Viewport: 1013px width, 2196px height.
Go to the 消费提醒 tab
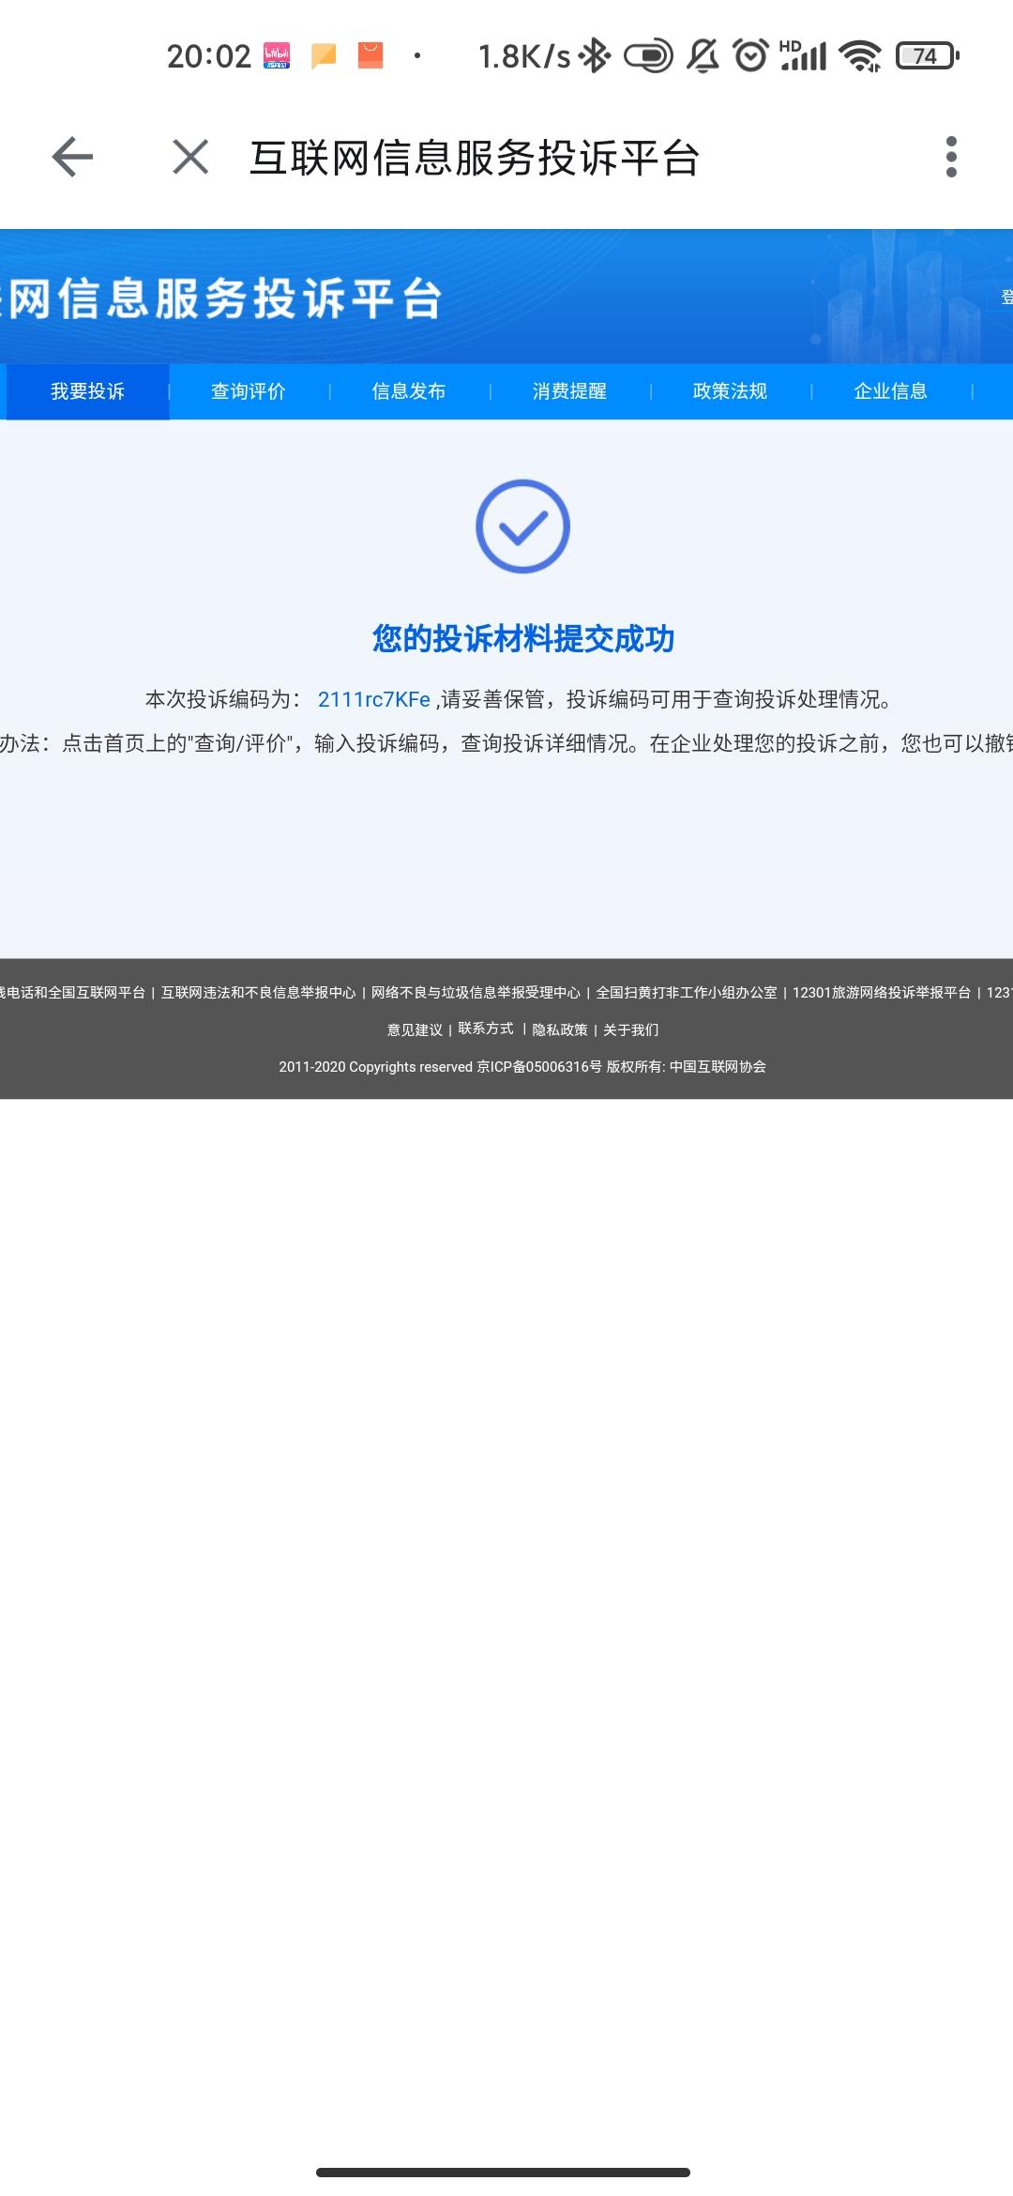569,391
